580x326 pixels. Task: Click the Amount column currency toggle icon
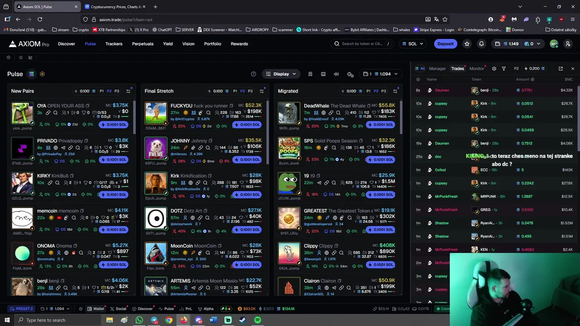coord(532,79)
